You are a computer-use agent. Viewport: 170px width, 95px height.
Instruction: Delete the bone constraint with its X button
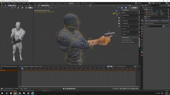point(166,26)
